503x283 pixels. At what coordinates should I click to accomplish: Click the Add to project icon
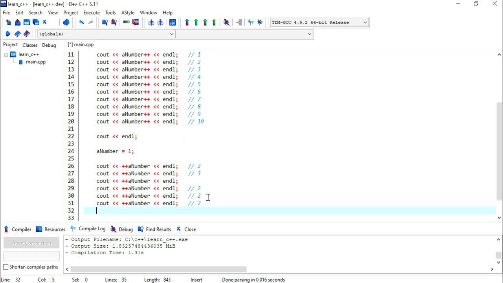coord(151,22)
